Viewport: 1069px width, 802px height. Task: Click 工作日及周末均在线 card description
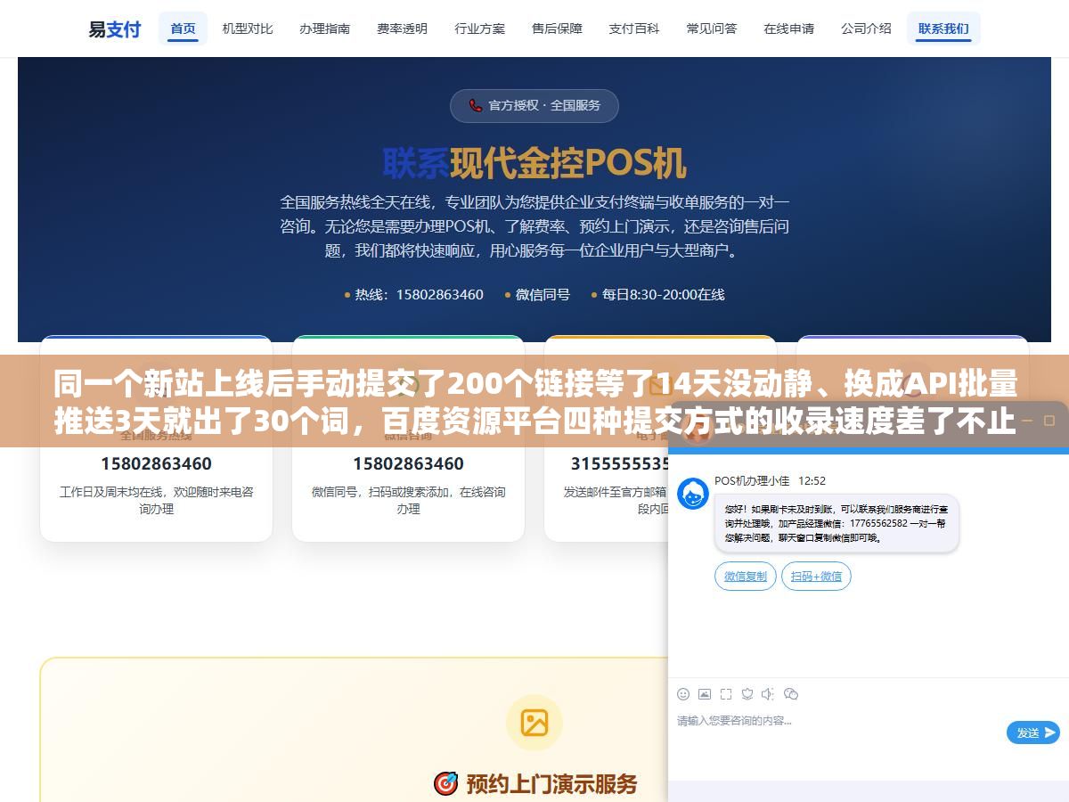156,500
